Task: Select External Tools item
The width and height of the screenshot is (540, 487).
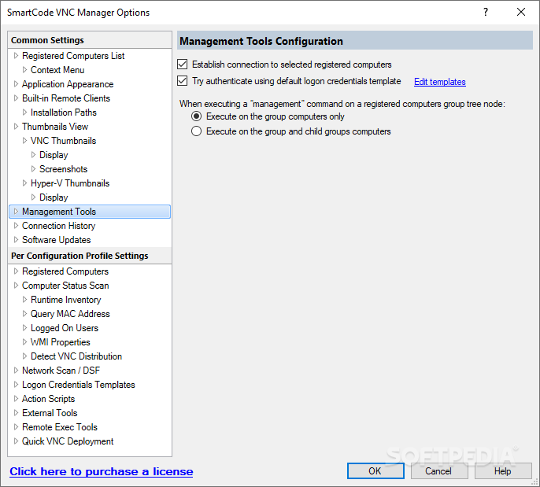Action: pyautogui.click(x=50, y=413)
